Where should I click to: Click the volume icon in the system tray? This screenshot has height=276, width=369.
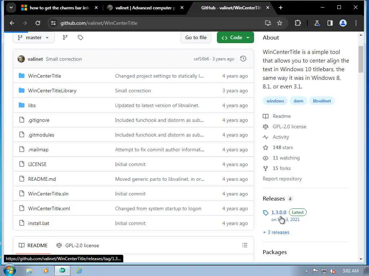click(x=333, y=271)
